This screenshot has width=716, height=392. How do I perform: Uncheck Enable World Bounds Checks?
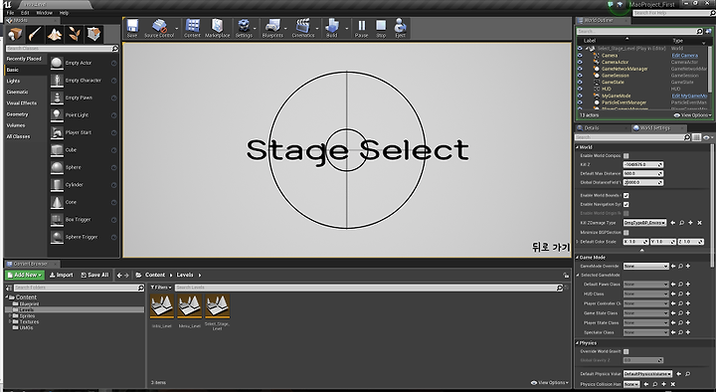tap(626, 196)
